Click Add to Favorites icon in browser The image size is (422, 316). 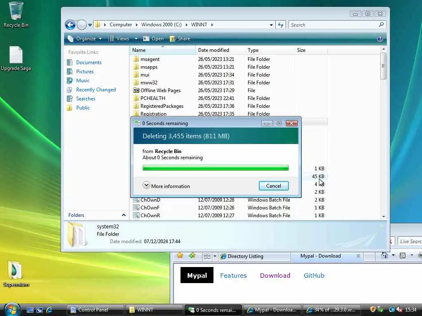pos(192,256)
